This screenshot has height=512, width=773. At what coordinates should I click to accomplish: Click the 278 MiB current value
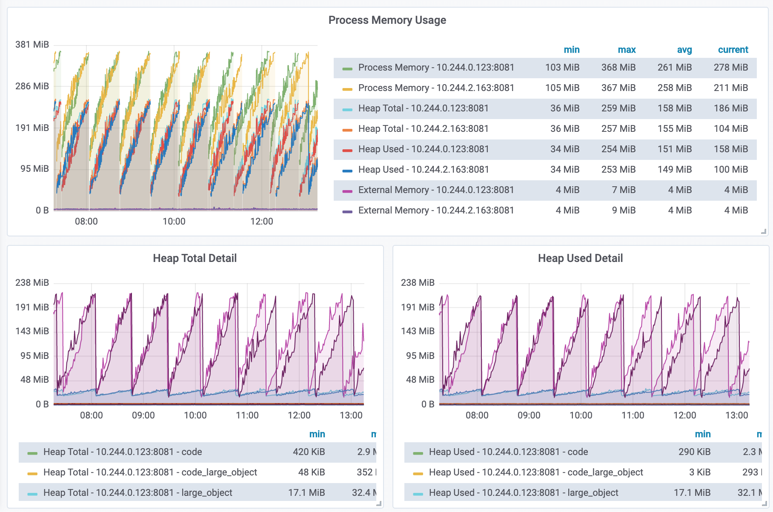[x=731, y=68]
